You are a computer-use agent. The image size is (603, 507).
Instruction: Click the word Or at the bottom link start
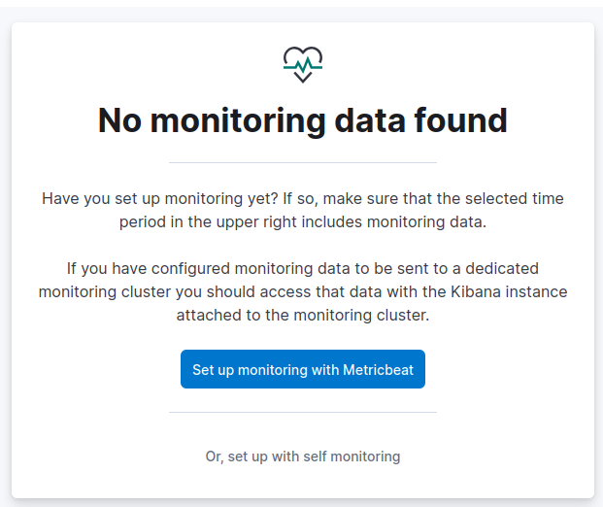tap(214, 456)
